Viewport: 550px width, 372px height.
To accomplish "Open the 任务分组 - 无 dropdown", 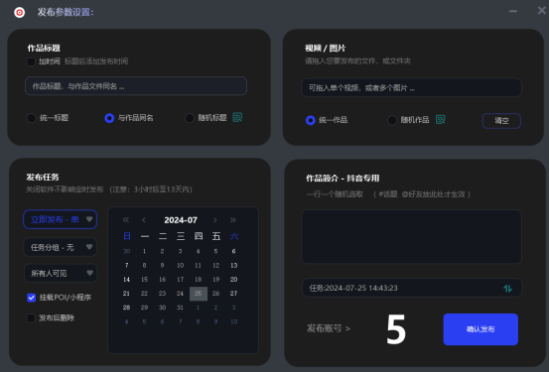I will pyautogui.click(x=60, y=247).
